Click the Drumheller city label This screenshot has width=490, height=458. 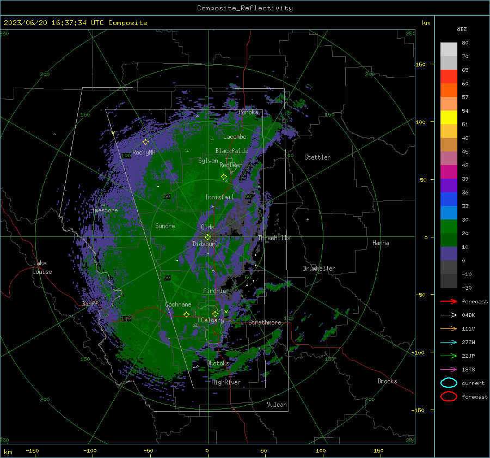pos(319,268)
